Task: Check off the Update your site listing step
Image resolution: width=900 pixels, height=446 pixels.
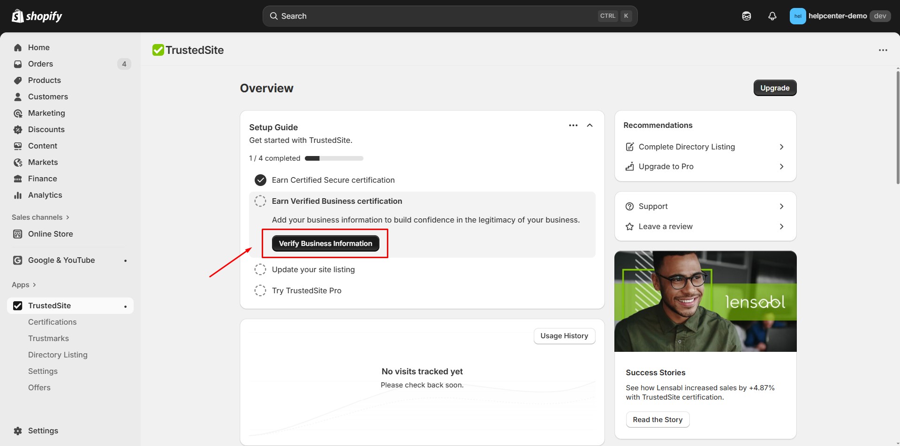Action: tap(260, 269)
